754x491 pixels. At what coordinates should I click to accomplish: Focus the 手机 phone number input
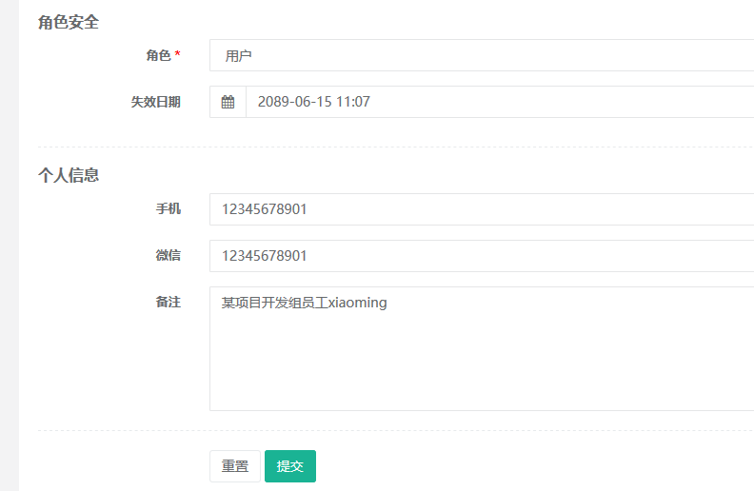[x=481, y=209]
